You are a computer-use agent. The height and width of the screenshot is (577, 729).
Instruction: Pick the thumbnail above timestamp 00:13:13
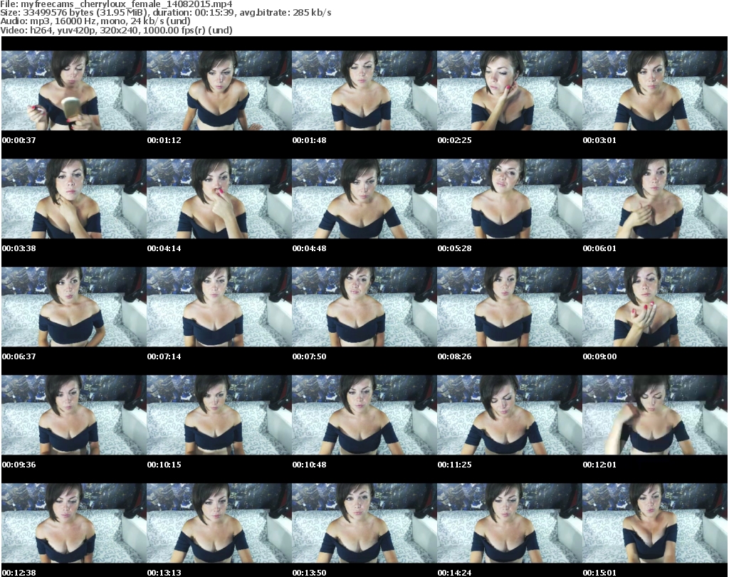click(219, 523)
